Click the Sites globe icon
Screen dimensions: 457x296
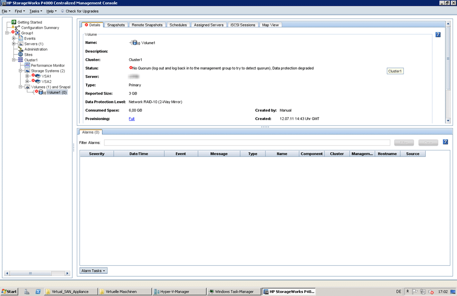(21, 54)
